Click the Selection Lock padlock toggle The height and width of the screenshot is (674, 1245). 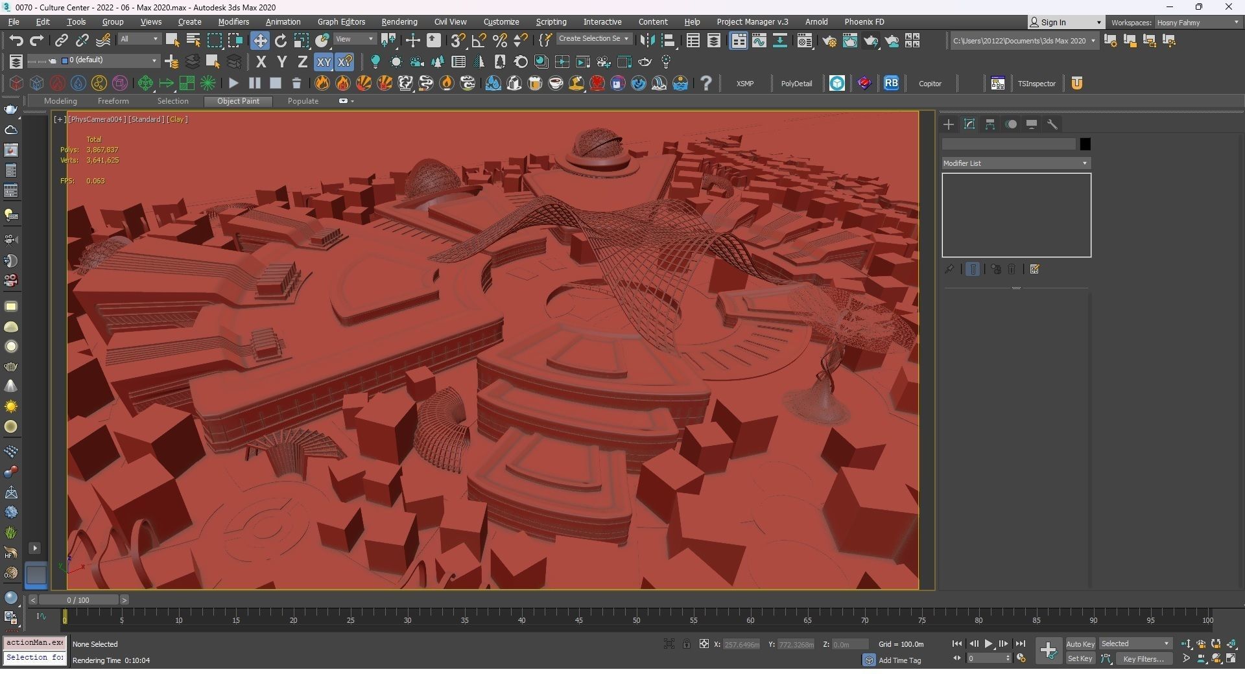(686, 644)
